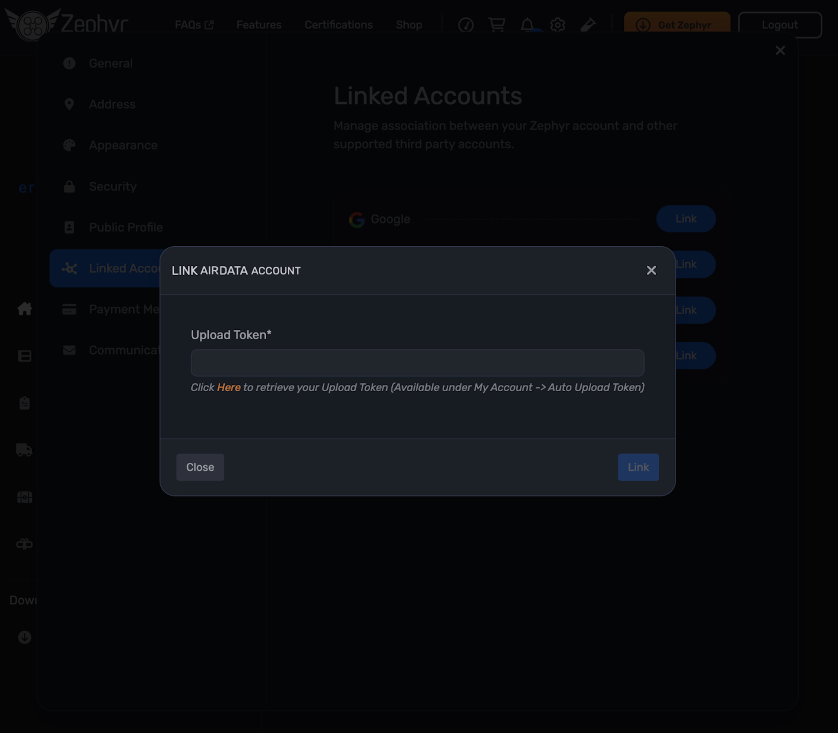Open the notifications bell icon
Viewport: 838px width, 733px height.
(527, 25)
